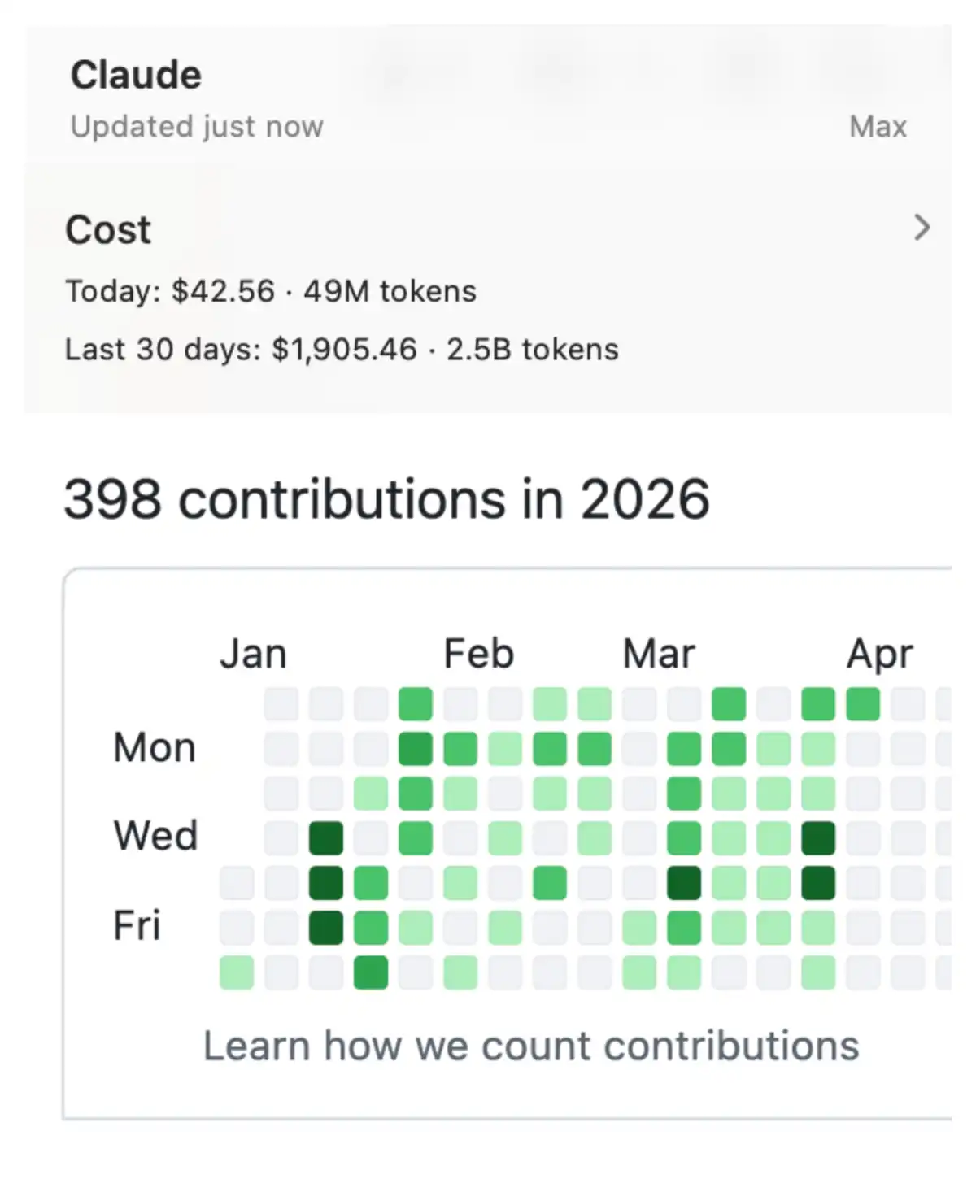Image resolution: width=976 pixels, height=1192 pixels.
Task: Click the 'Updated just now' status text
Action: 197,127
